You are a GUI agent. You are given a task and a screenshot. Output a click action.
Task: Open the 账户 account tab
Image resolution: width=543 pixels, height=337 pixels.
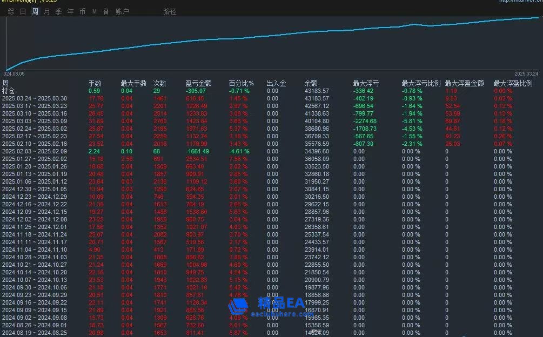coord(123,11)
